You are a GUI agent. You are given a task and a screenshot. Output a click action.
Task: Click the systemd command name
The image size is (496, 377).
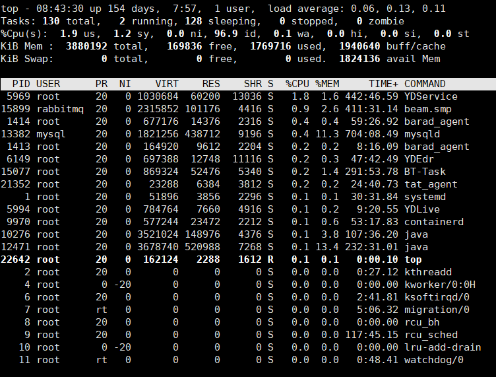(425, 197)
